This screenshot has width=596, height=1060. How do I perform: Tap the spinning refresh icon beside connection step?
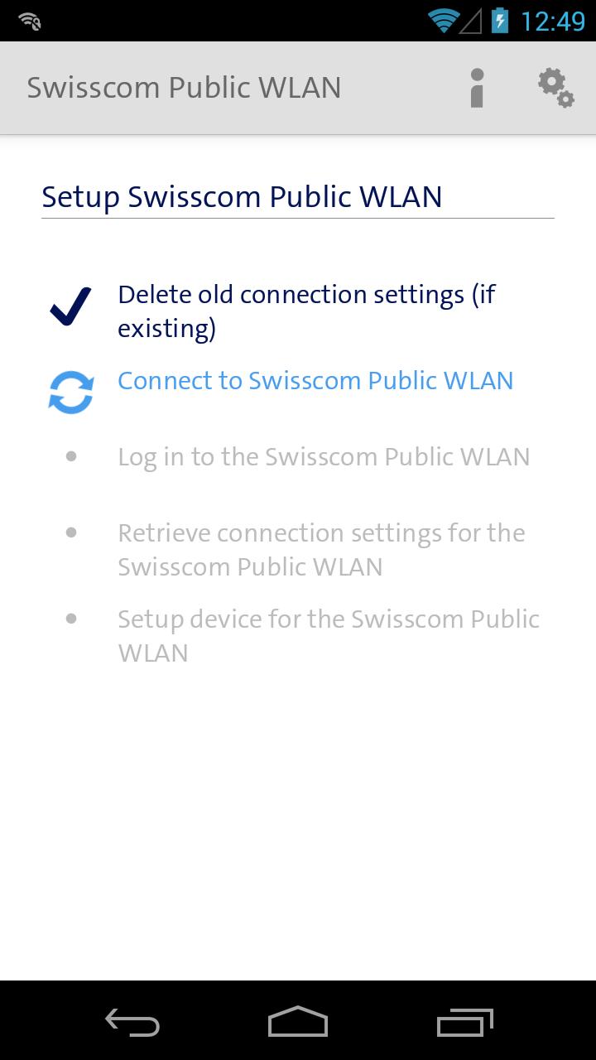tap(71, 389)
